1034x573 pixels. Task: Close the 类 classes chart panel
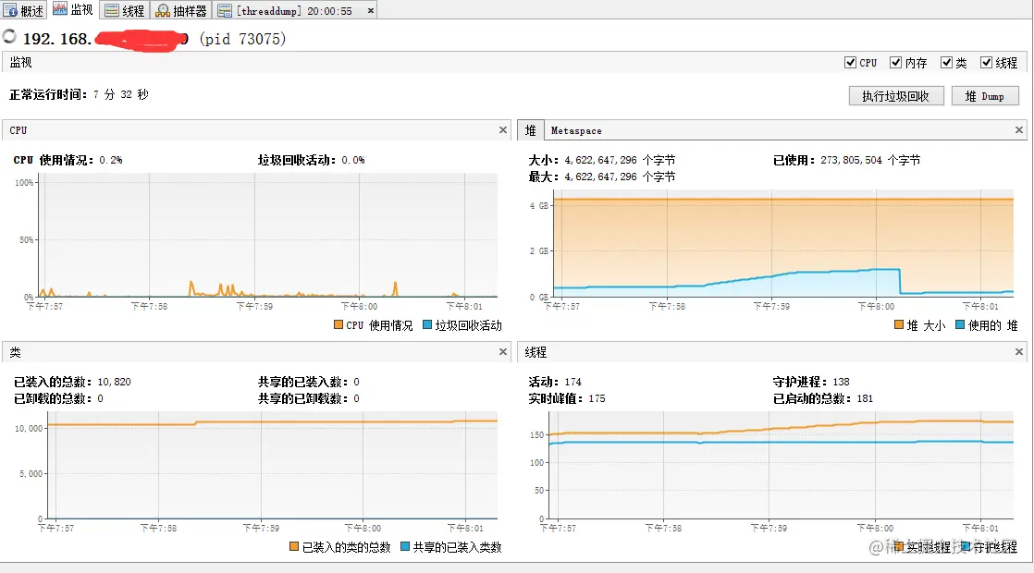pos(503,352)
